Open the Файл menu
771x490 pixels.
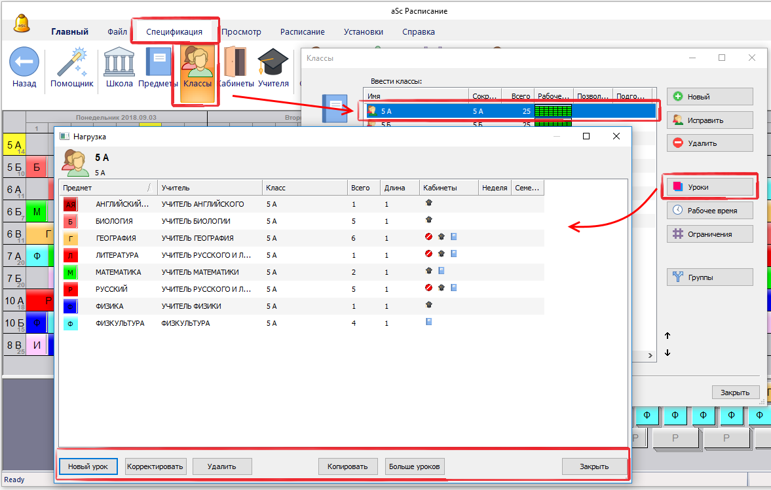point(117,31)
